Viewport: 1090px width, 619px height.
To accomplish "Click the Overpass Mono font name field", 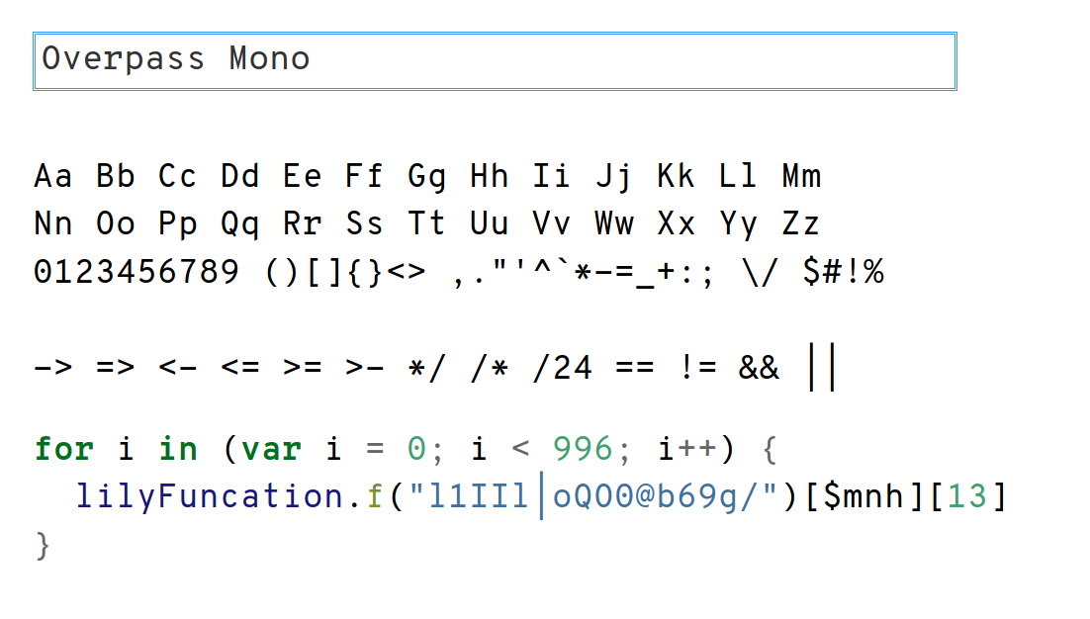I will click(495, 61).
